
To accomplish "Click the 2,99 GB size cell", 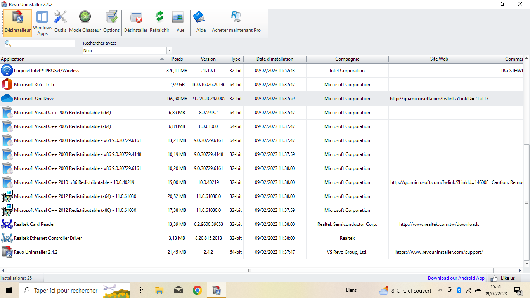I will [177, 85].
